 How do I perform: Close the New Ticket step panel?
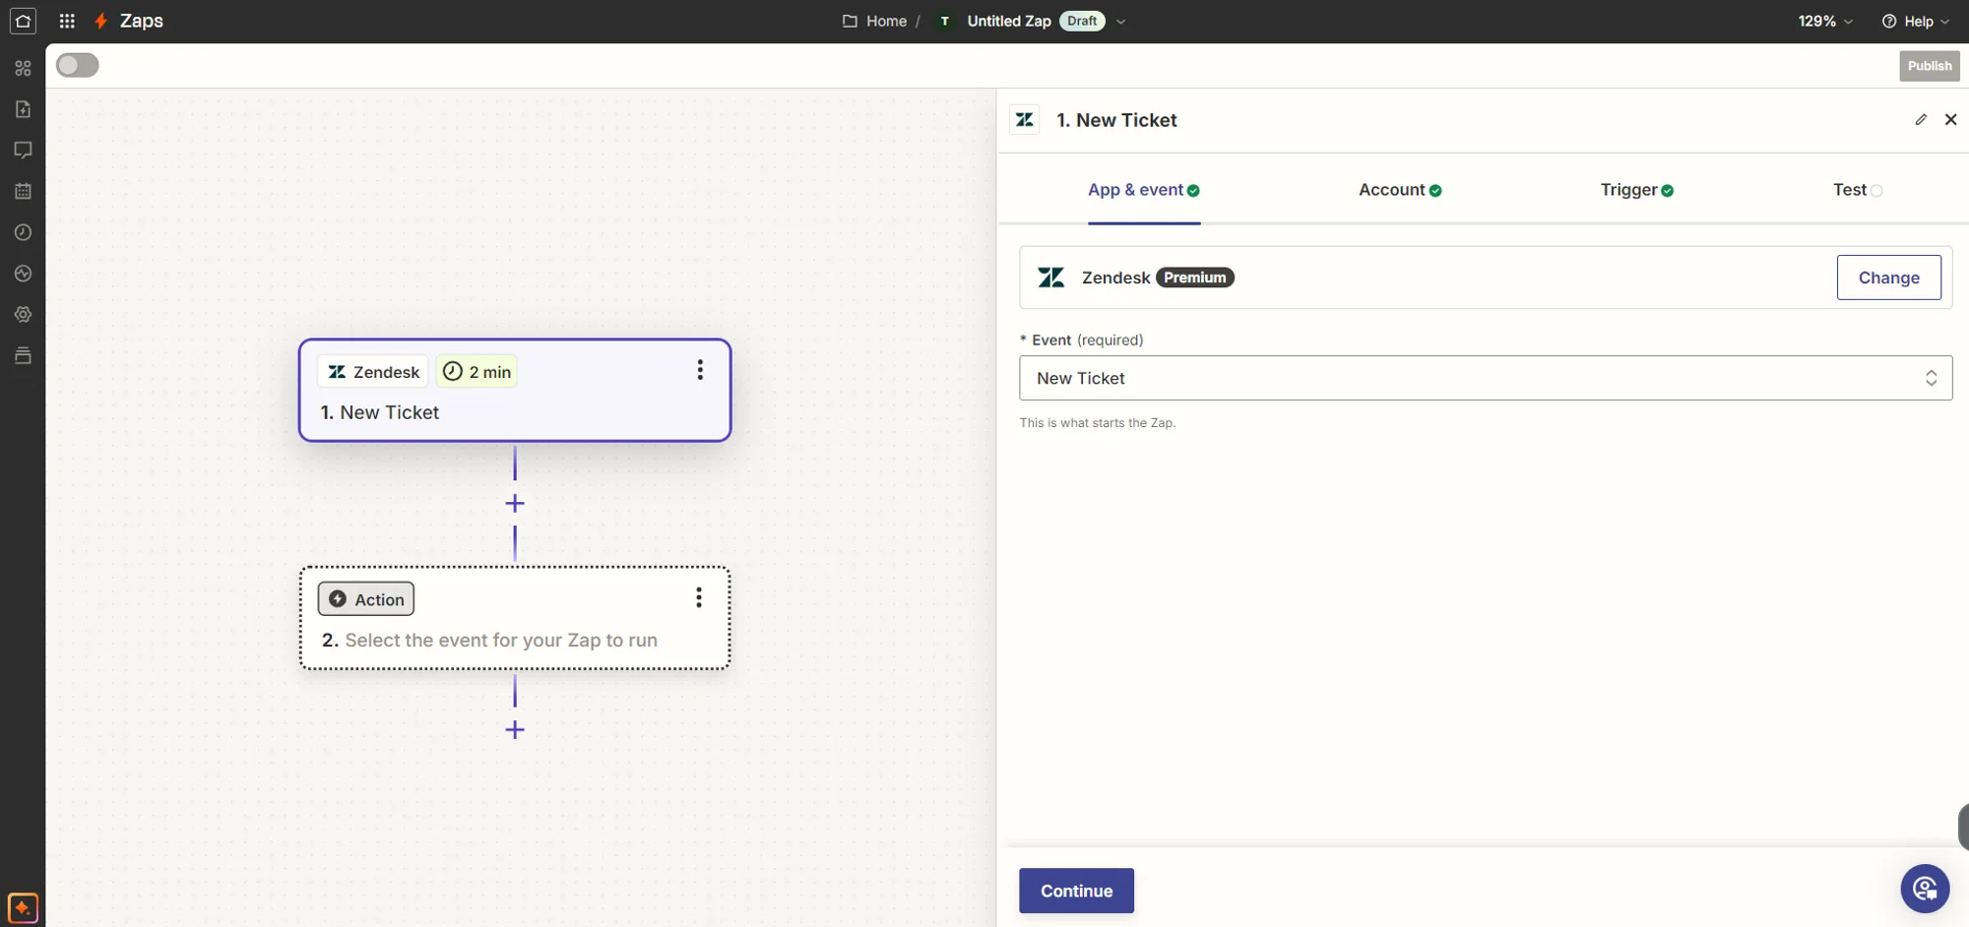(x=1950, y=119)
